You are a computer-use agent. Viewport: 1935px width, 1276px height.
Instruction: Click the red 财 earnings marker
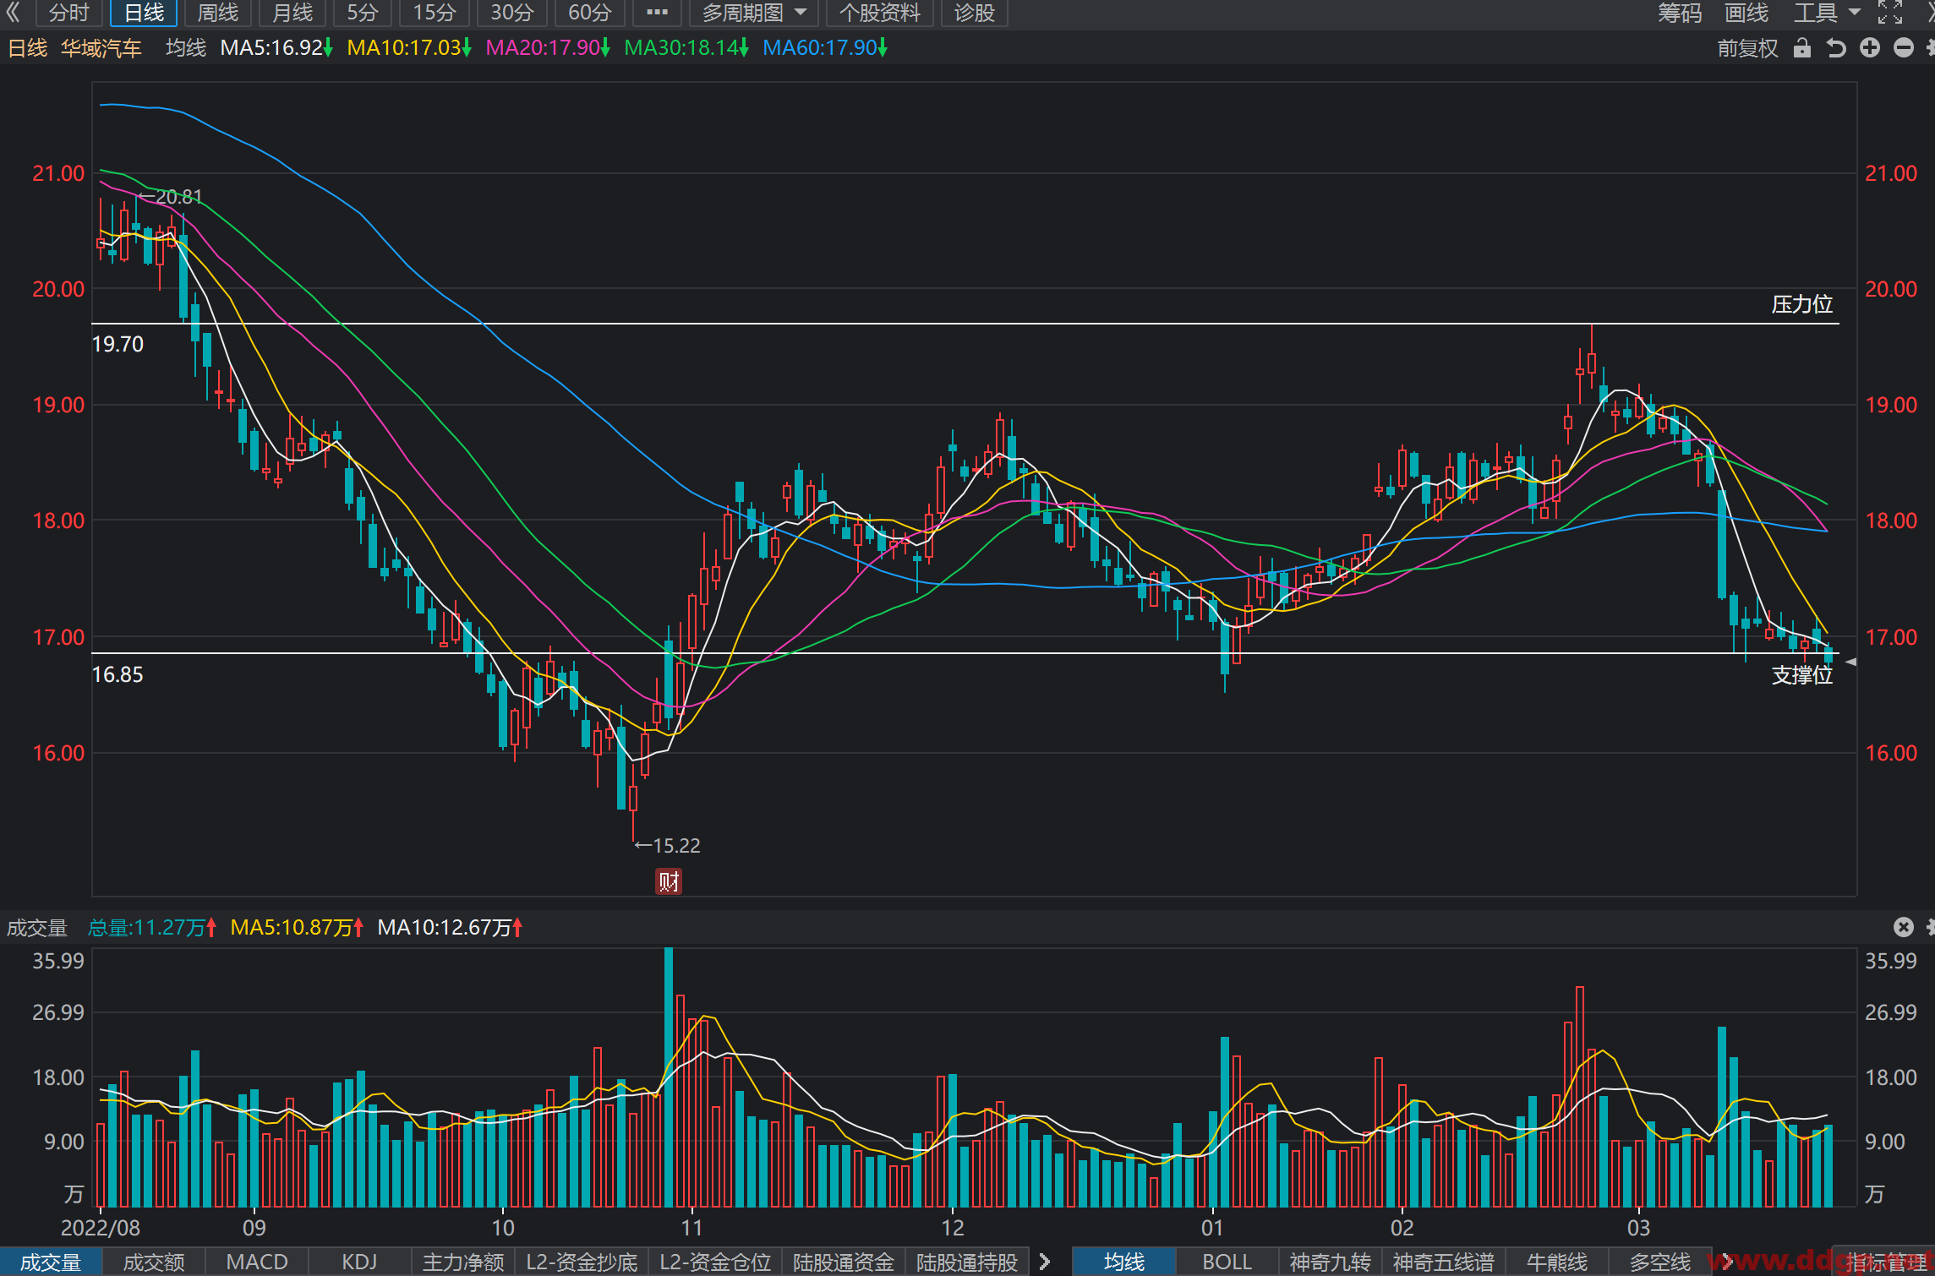pyautogui.click(x=669, y=881)
